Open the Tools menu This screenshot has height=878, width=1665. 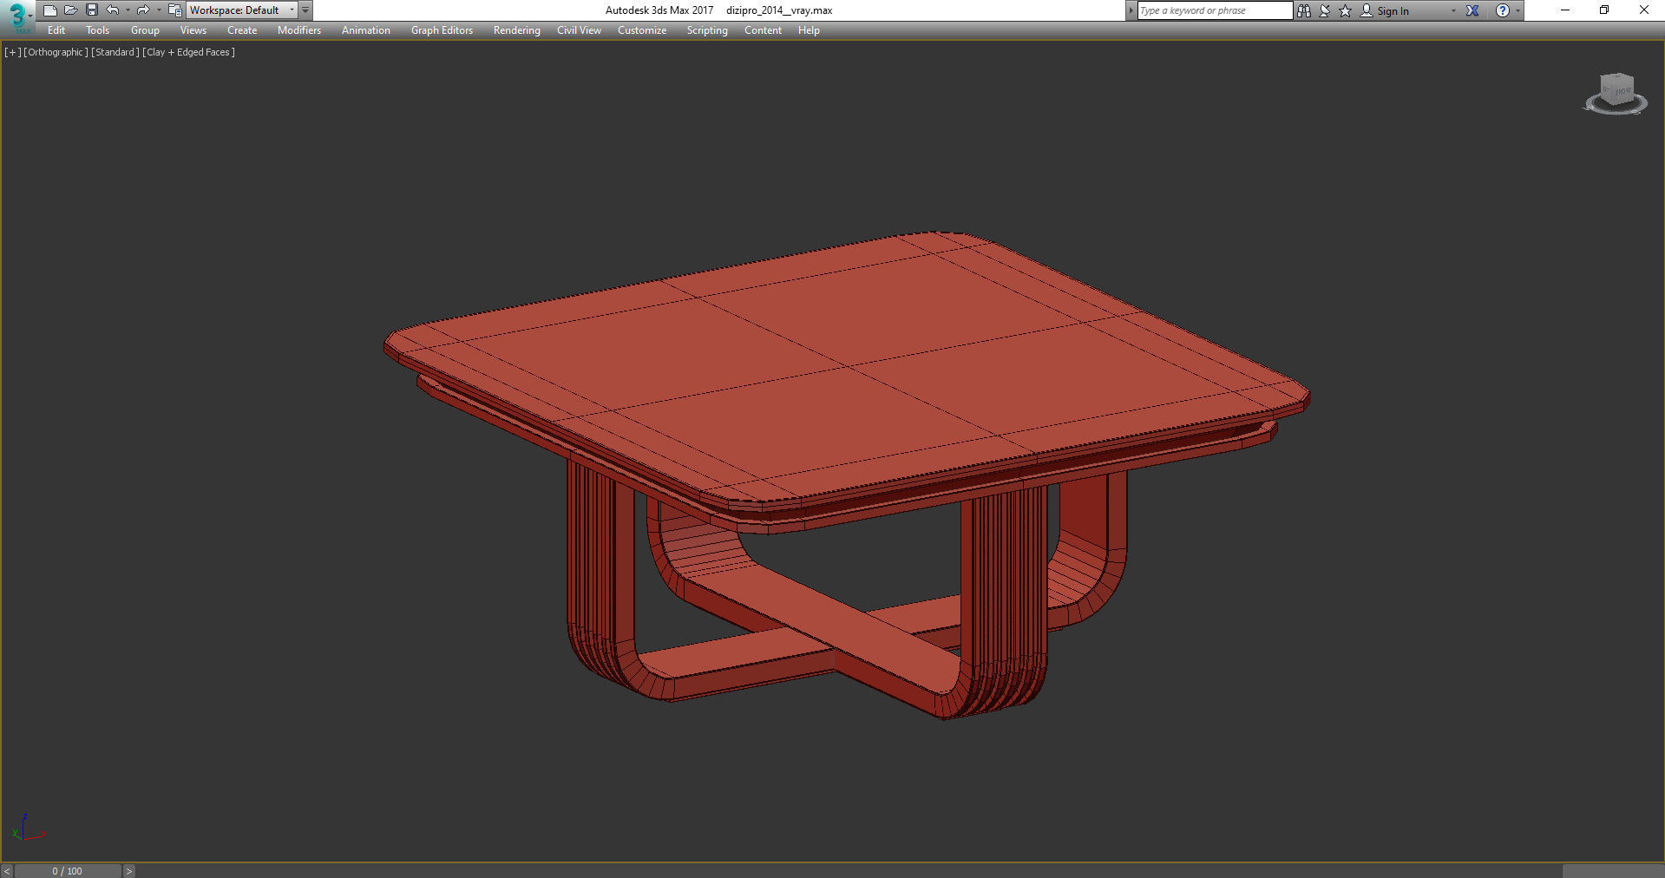[97, 30]
